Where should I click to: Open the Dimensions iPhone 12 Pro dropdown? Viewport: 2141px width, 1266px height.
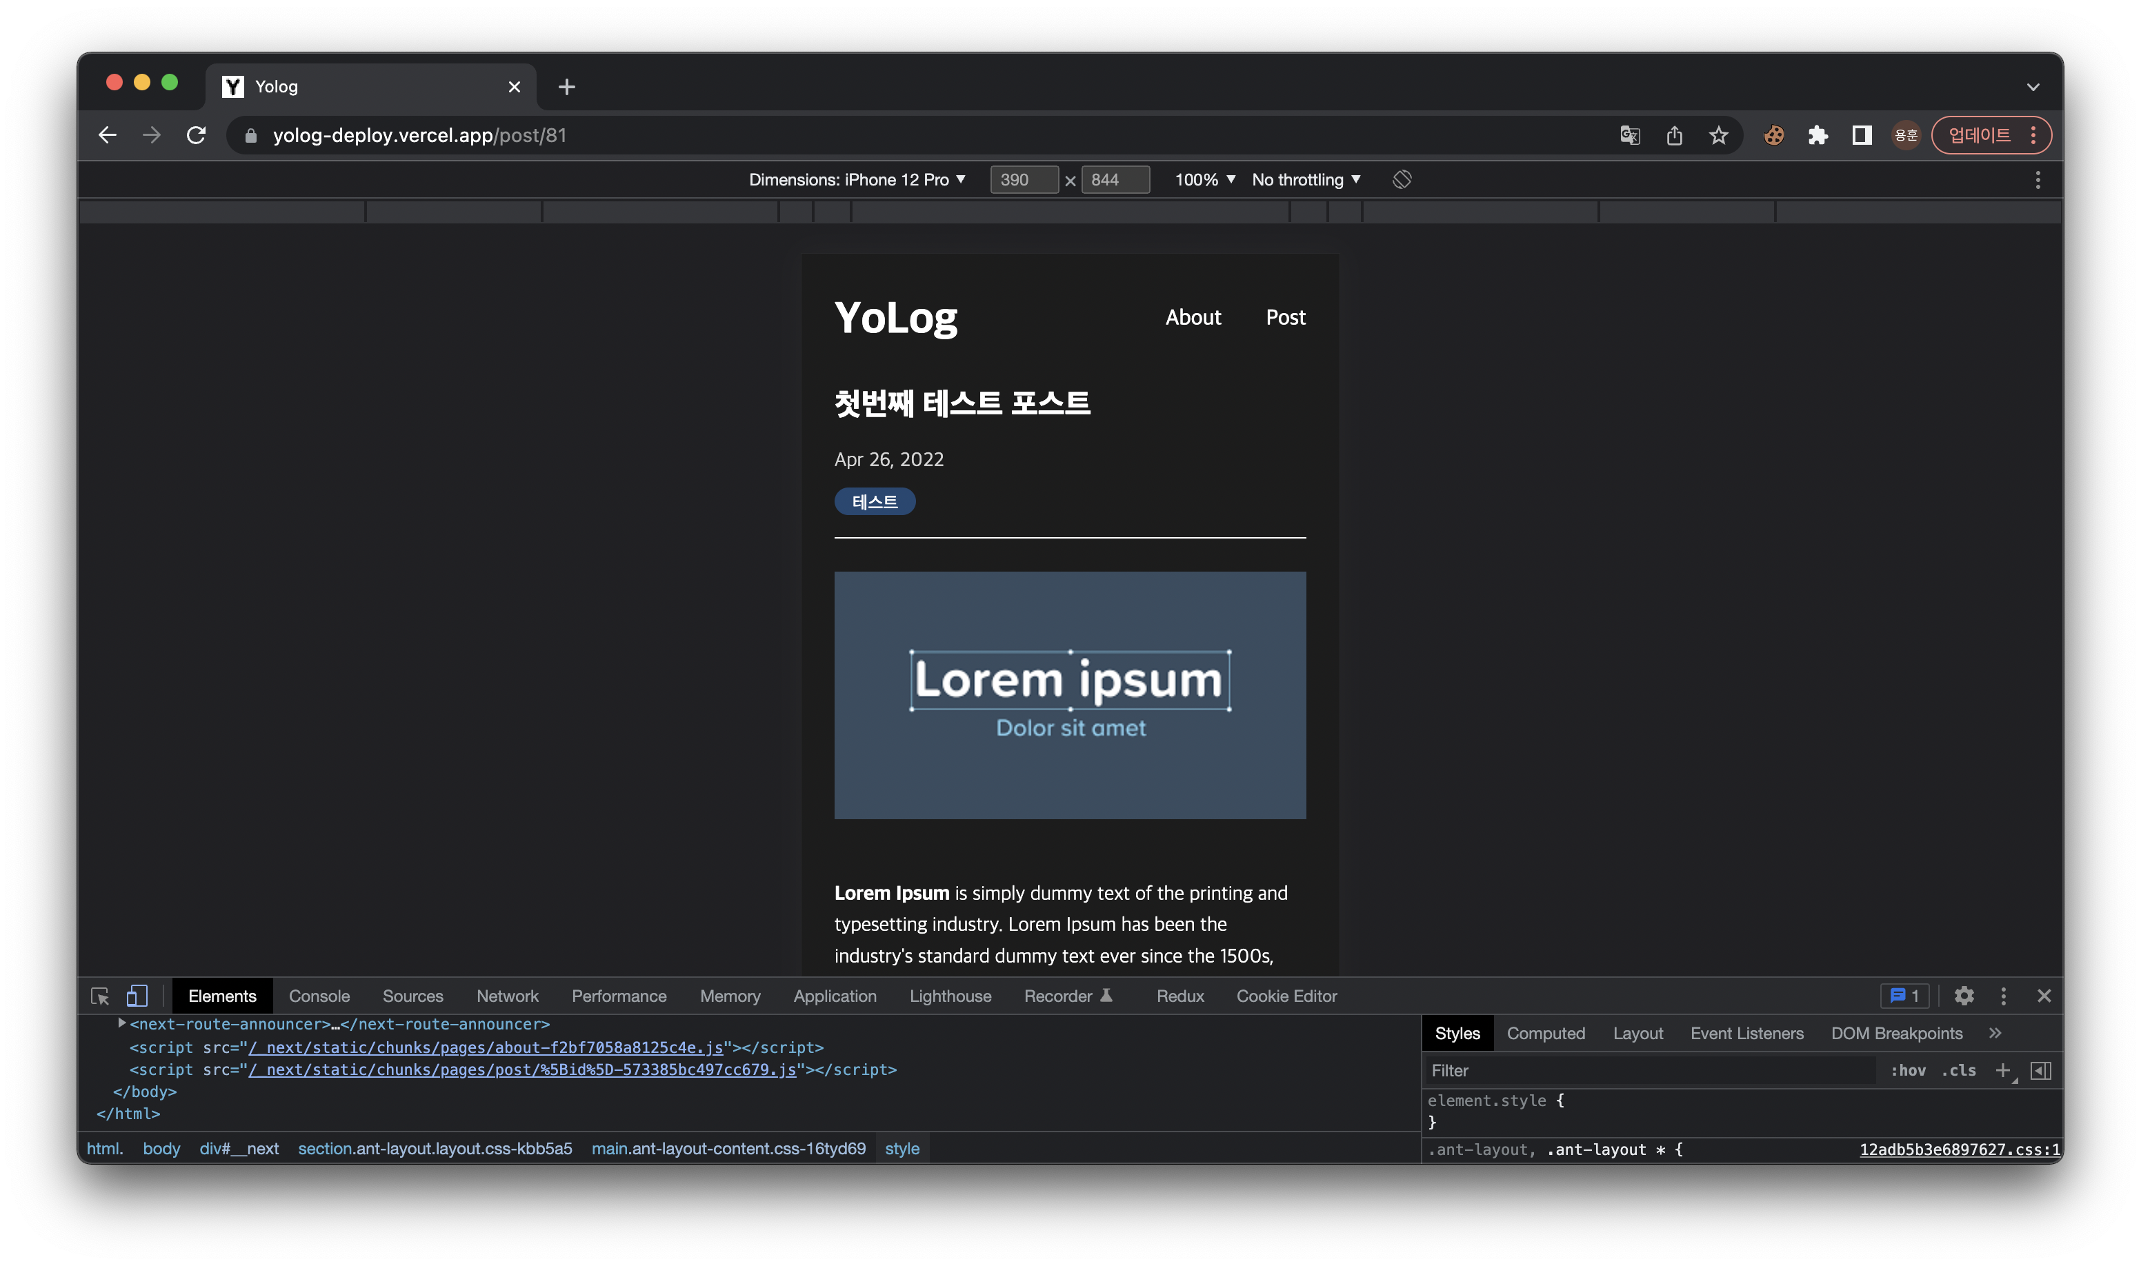[857, 179]
